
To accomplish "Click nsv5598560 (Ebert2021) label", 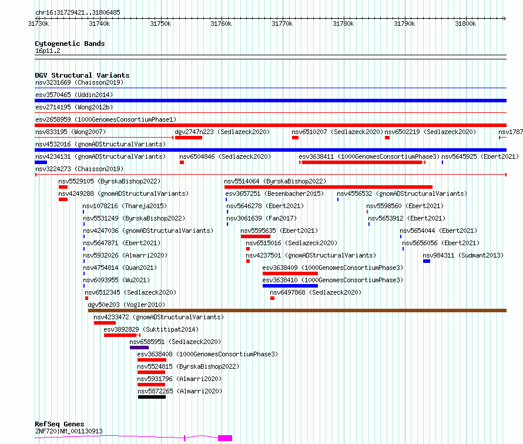I will (x=405, y=206).
